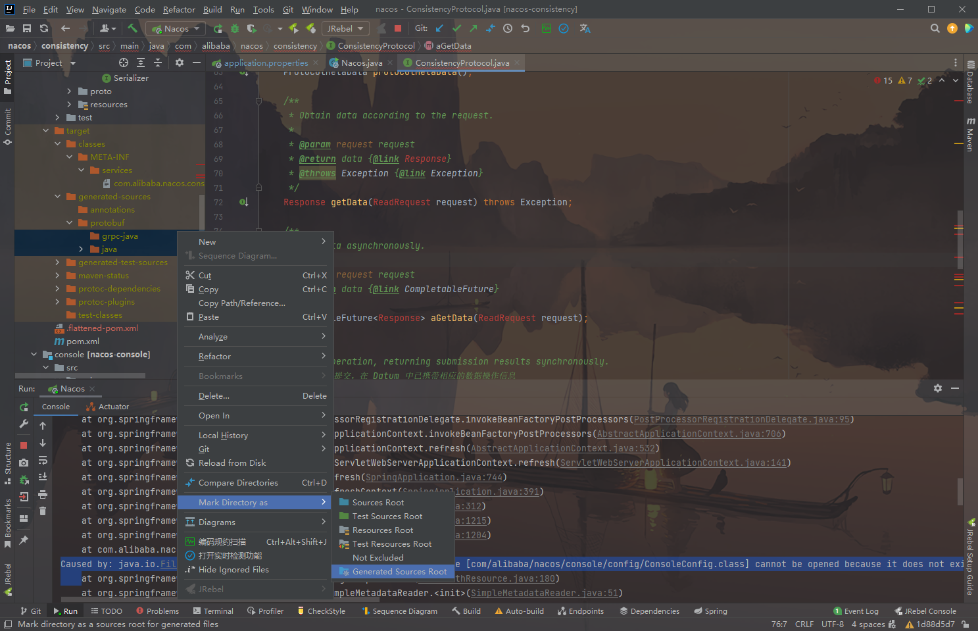Click the Open folder toolbar icon
This screenshot has height=631, width=978.
[x=10, y=28]
